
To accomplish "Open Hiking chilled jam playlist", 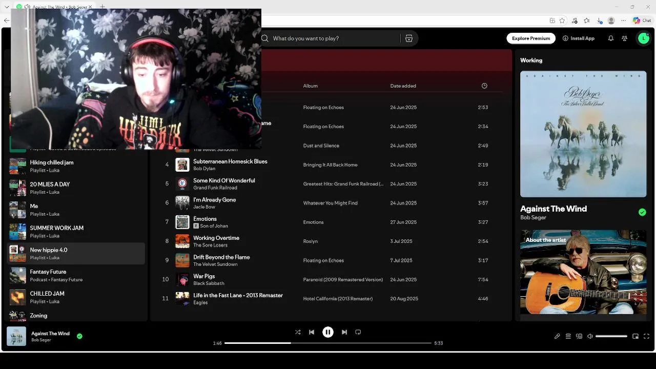I will [77, 166].
